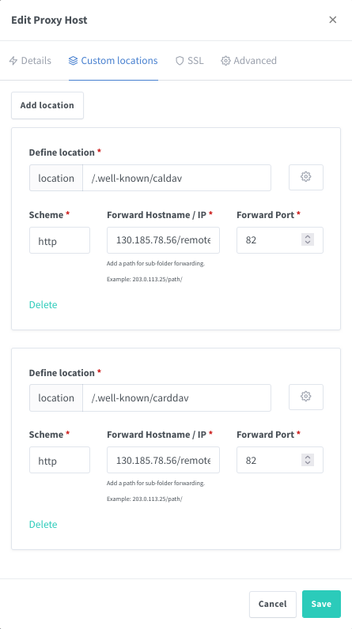Viewport: 352px width, 629px height.
Task: Go to the Advanced tab
Action: pyautogui.click(x=249, y=61)
